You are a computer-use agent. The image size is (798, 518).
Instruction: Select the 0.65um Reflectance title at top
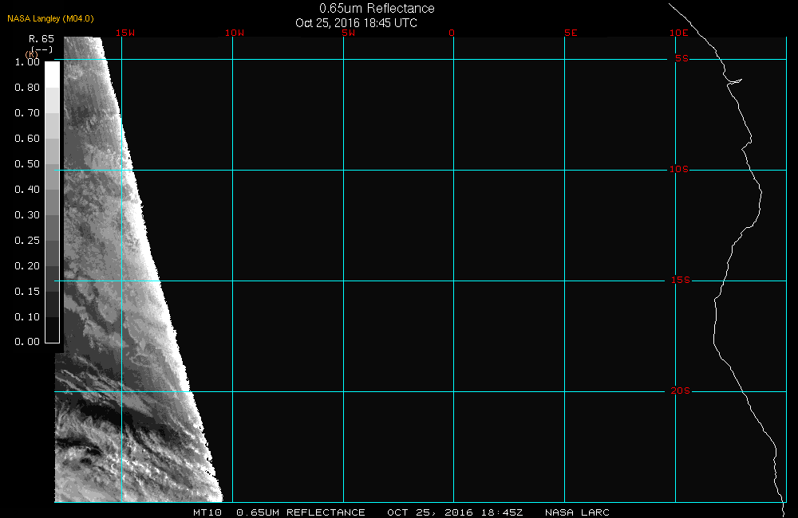point(377,9)
